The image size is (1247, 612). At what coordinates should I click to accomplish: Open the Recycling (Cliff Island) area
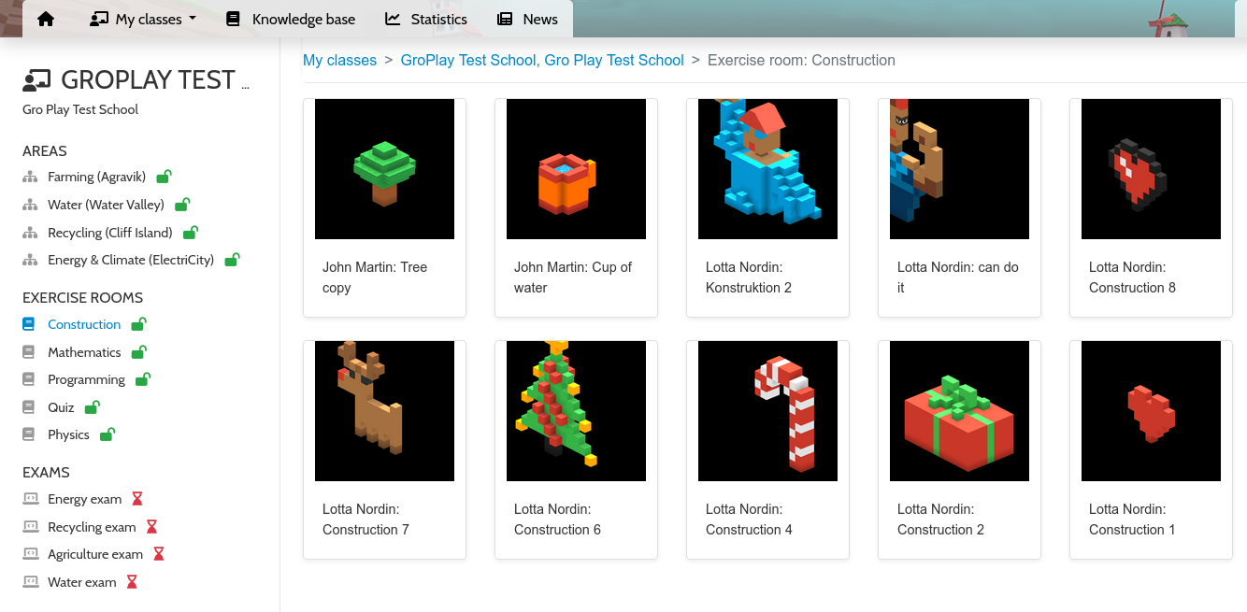[110, 233]
